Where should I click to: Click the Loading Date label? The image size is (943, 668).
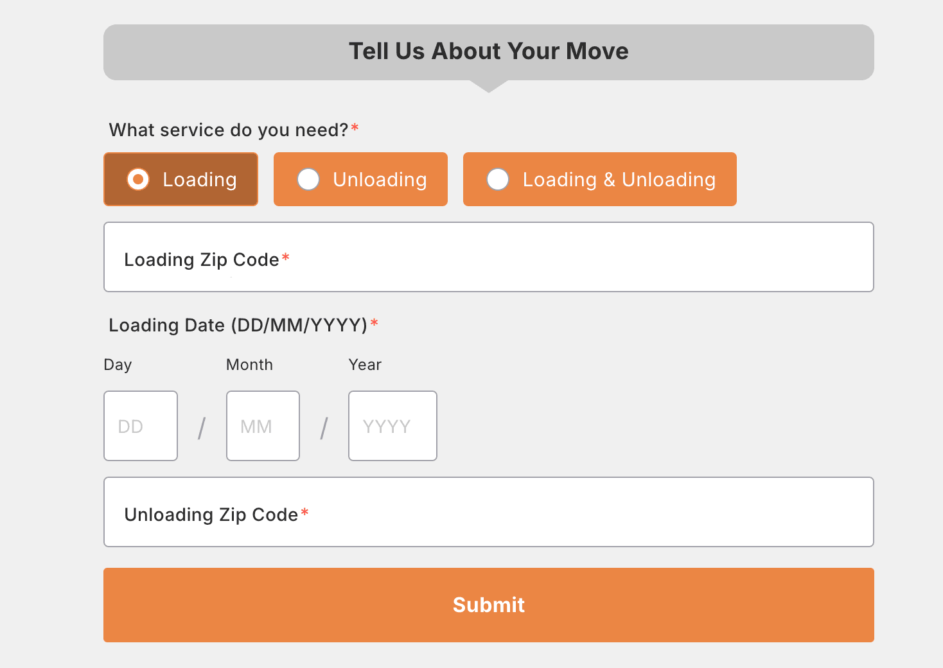(x=237, y=325)
